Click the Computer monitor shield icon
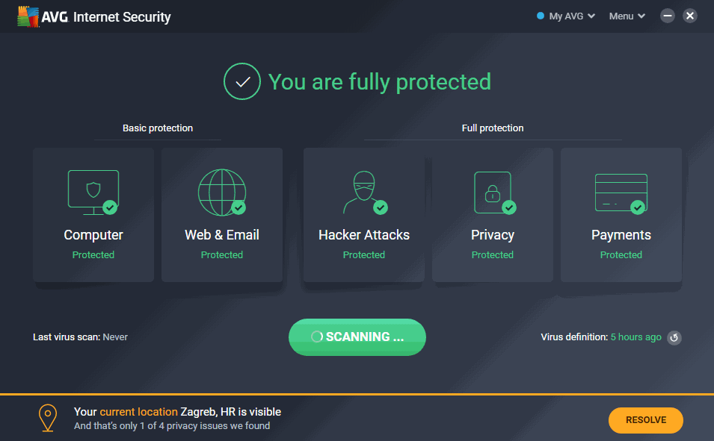The width and height of the screenshot is (714, 441). (x=93, y=193)
